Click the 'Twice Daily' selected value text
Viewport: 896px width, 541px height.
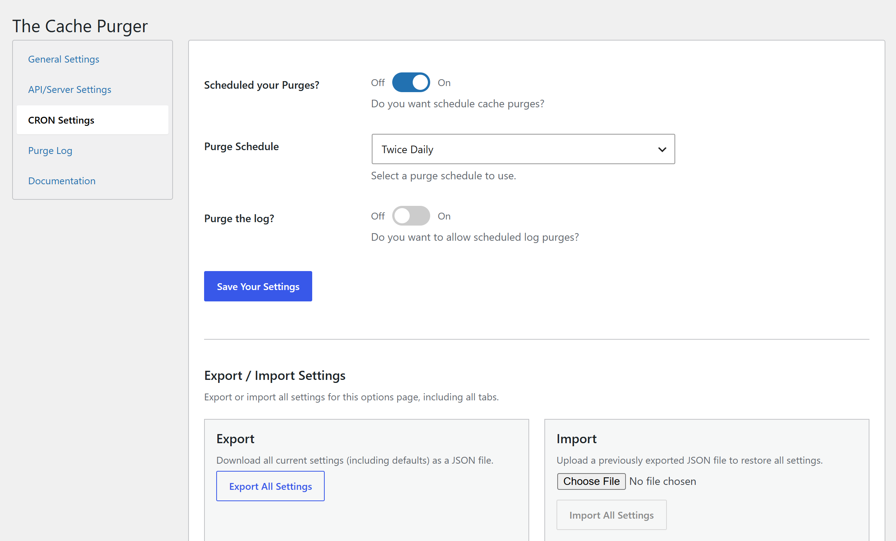[x=407, y=149]
